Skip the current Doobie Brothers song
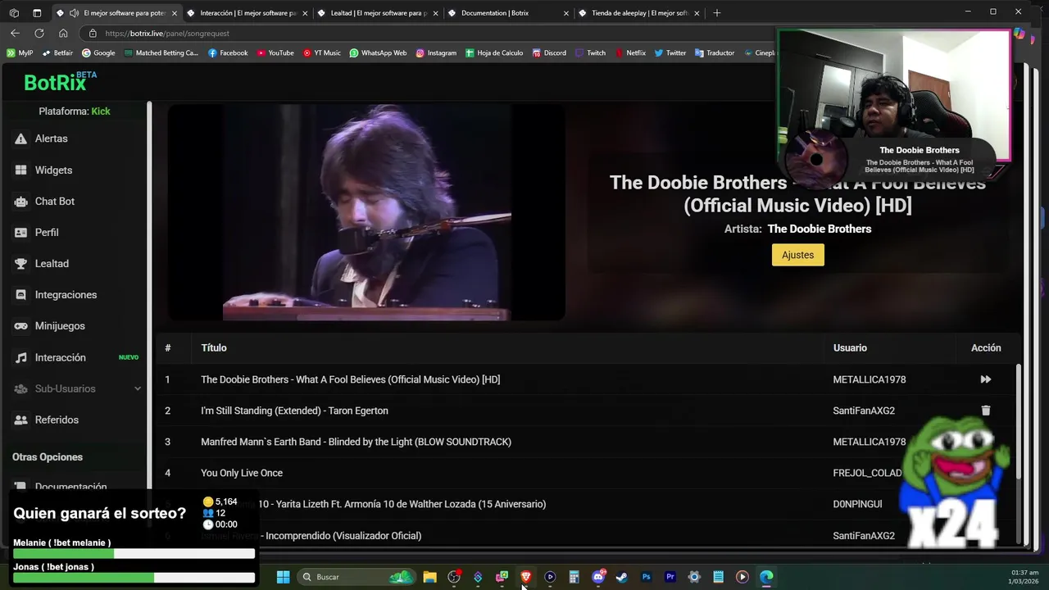Screen dimensions: 1049x590 pos(985,379)
